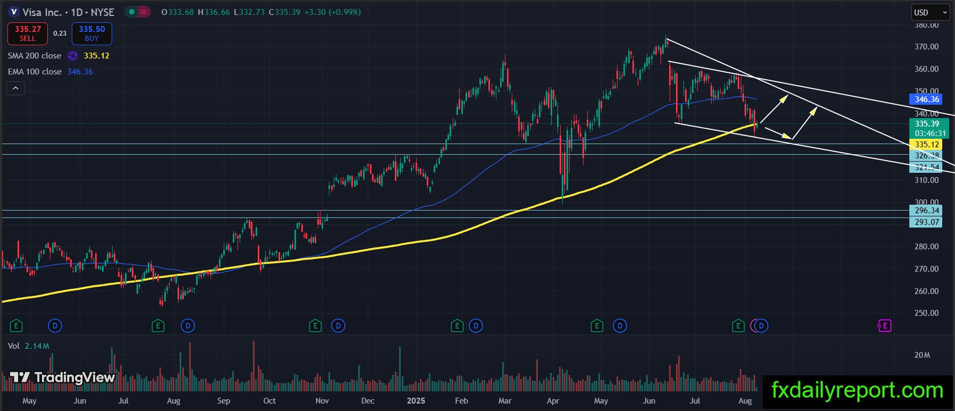This screenshot has height=411, width=955.
Task: Open the dividend D marker for May 2025
Action: click(x=620, y=325)
